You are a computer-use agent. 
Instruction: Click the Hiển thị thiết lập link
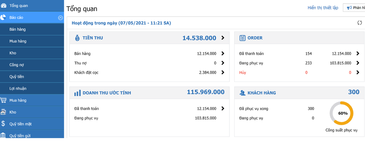pos(323,8)
